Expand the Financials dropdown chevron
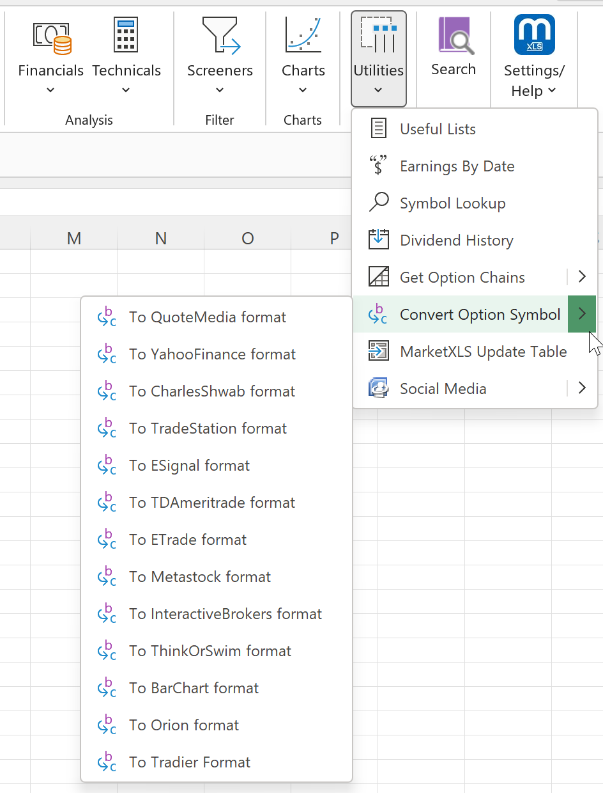 [51, 90]
